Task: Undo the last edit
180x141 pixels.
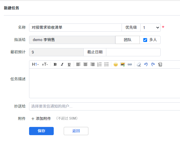Action: tap(146, 64)
